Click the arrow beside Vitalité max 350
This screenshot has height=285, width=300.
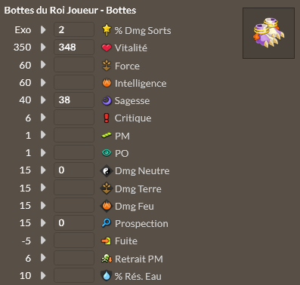[x=43, y=47]
